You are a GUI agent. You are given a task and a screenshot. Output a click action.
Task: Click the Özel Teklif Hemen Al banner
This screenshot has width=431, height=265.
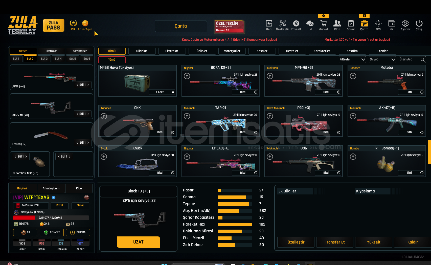click(229, 27)
